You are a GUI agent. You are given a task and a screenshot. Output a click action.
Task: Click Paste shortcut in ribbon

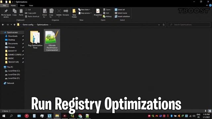pos(32,17)
